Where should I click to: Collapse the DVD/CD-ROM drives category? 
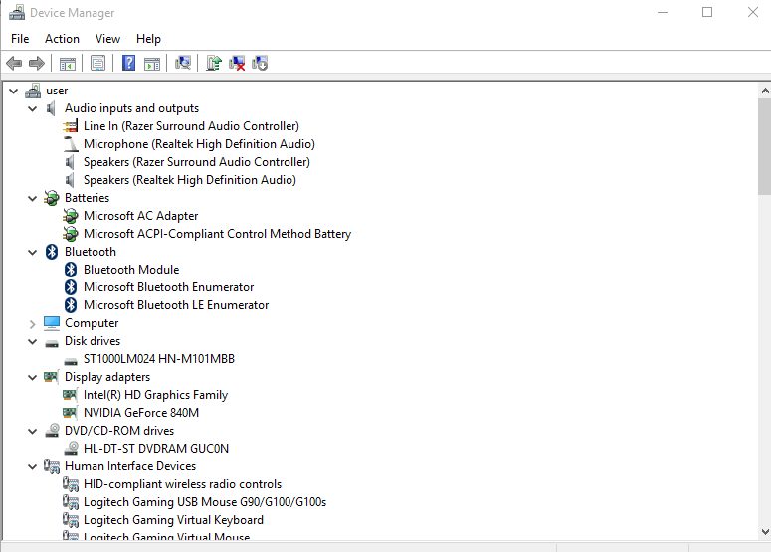point(33,431)
